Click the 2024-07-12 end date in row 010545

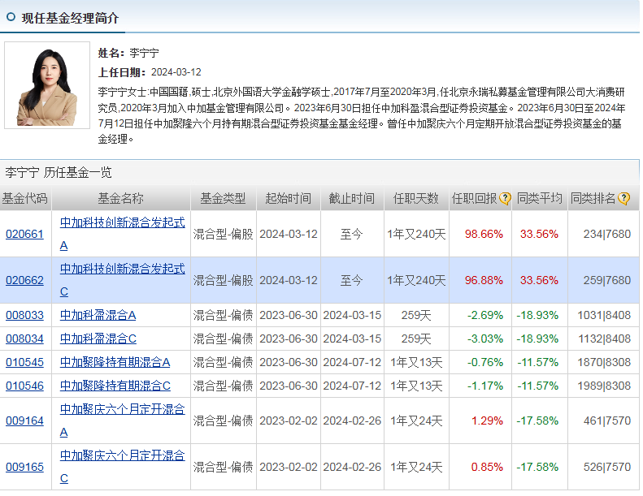(352, 362)
